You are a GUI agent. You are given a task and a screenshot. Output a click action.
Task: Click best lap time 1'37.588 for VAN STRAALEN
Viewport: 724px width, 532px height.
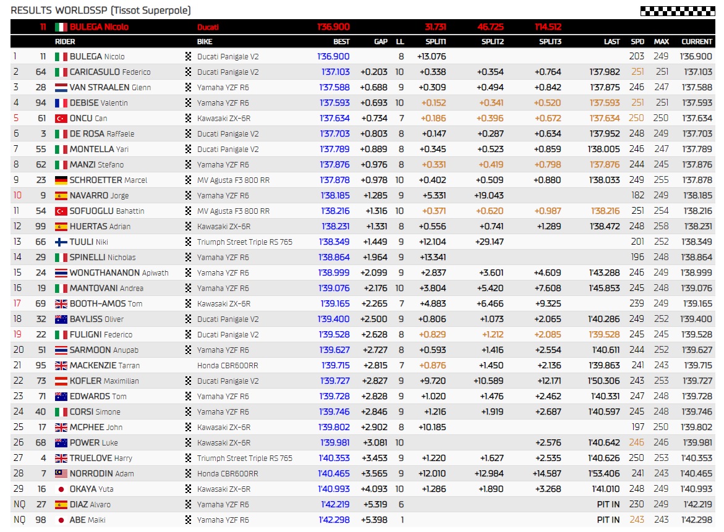click(x=334, y=88)
